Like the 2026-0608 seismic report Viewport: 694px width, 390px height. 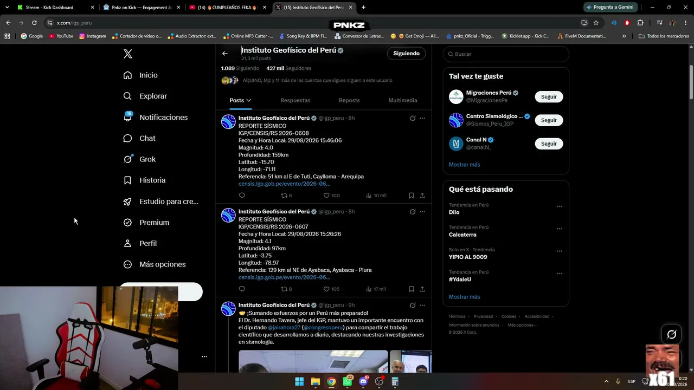pos(331,196)
